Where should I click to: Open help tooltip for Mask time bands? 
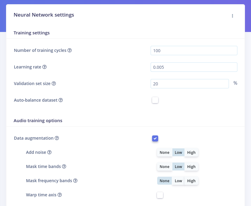(x=64, y=166)
